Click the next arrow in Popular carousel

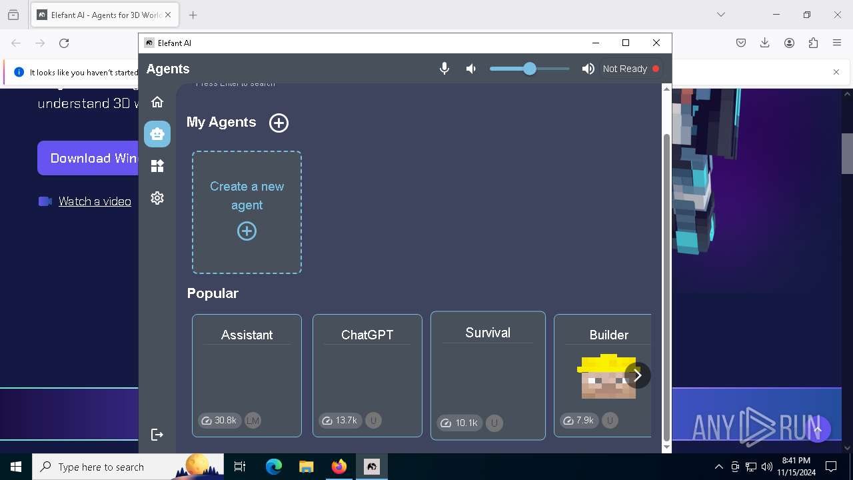[x=638, y=375]
